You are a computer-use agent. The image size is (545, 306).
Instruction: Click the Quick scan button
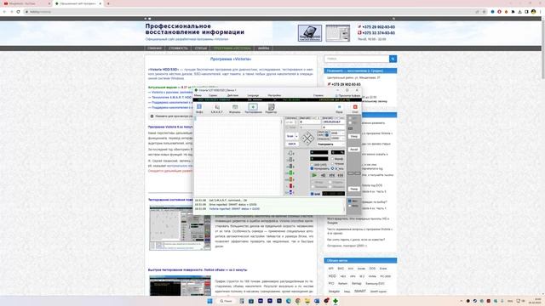pos(292,144)
